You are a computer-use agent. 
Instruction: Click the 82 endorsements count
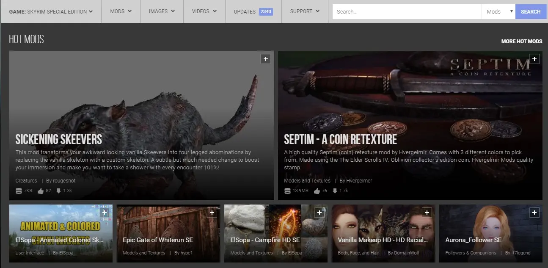point(48,191)
